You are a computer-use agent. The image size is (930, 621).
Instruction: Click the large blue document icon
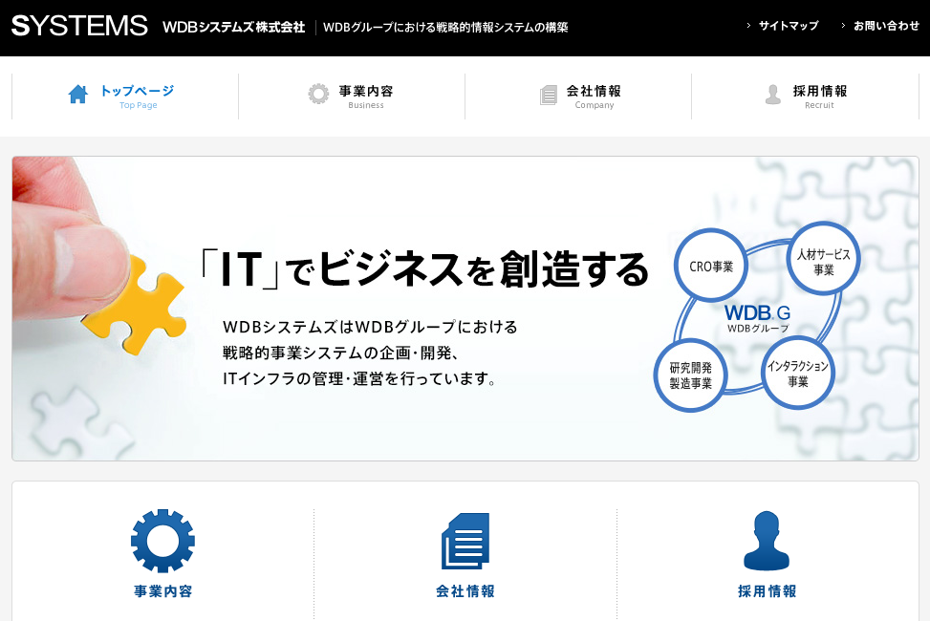pos(465,541)
